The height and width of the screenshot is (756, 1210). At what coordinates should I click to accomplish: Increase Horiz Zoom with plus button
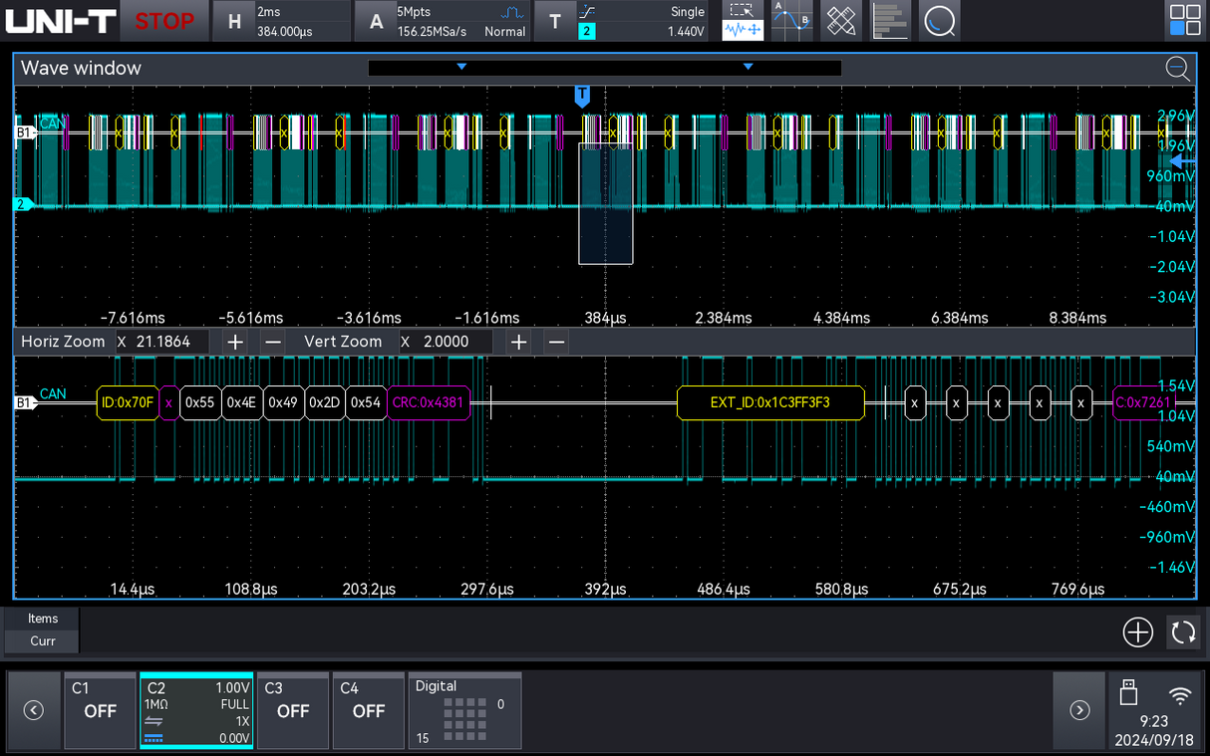pos(234,342)
